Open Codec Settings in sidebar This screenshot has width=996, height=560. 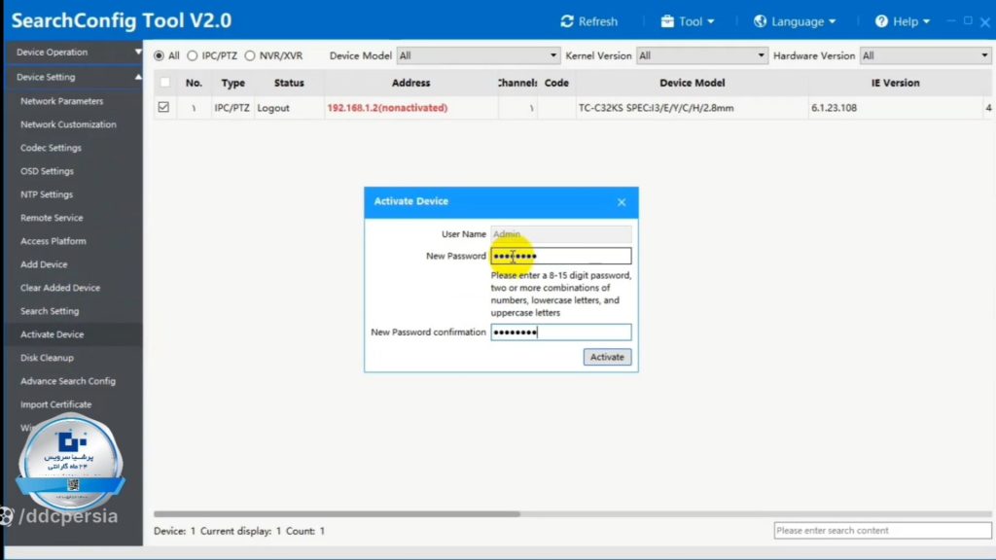[51, 148]
